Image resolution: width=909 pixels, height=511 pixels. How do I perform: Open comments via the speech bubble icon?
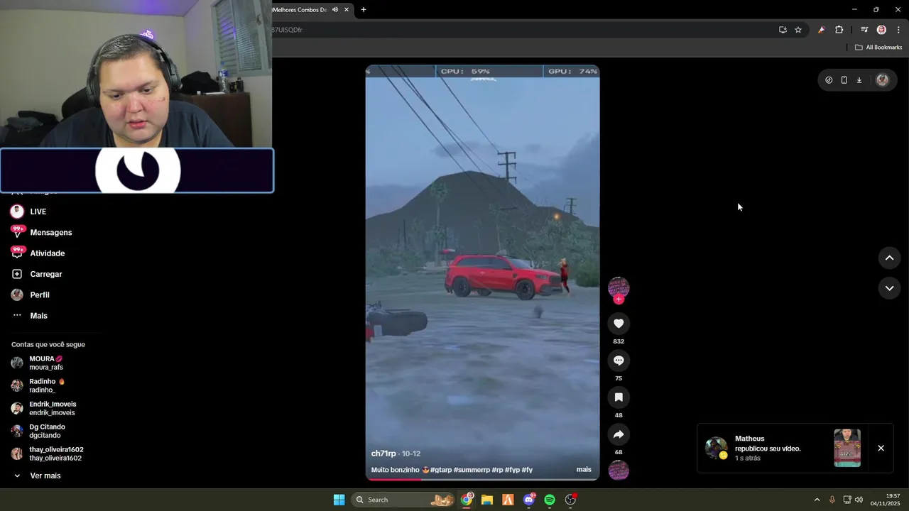619,361
